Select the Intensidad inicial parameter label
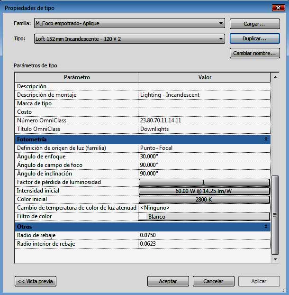This screenshot has height=295, width=289. pos(38,191)
